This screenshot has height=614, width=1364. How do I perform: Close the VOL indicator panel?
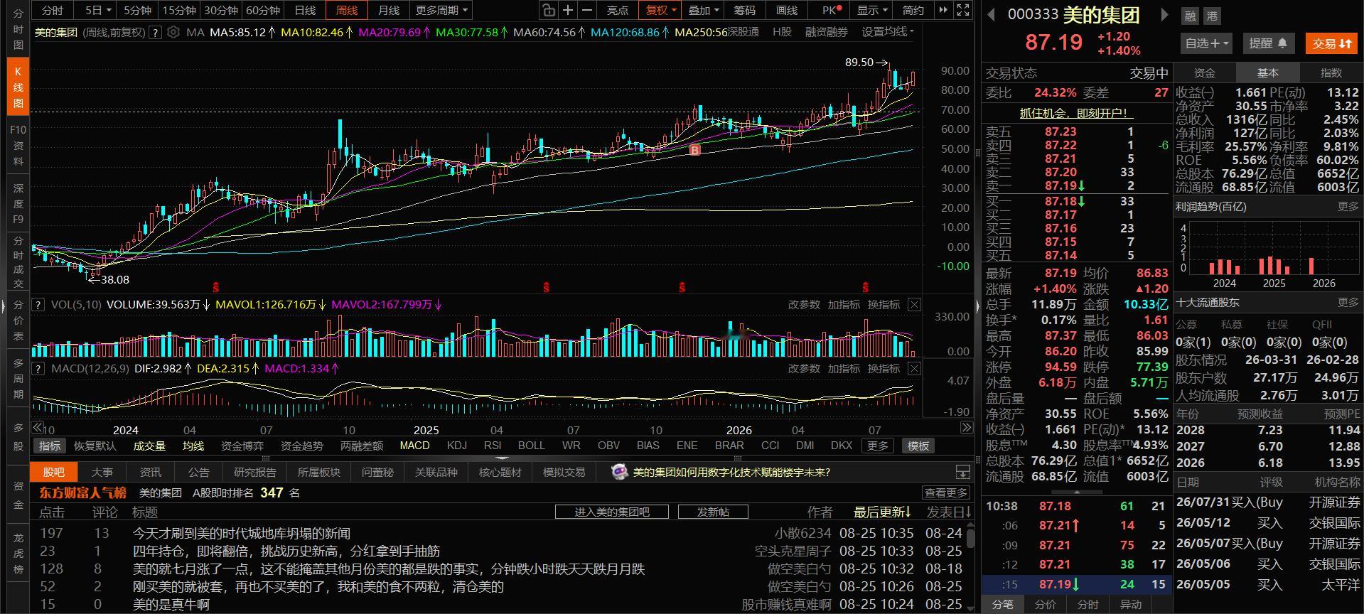coord(914,305)
